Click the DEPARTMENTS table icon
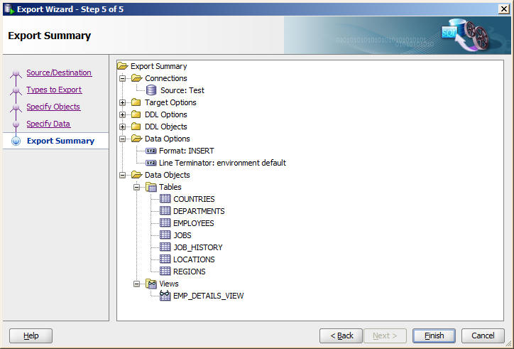Image resolution: width=514 pixels, height=349 pixels. click(165, 211)
